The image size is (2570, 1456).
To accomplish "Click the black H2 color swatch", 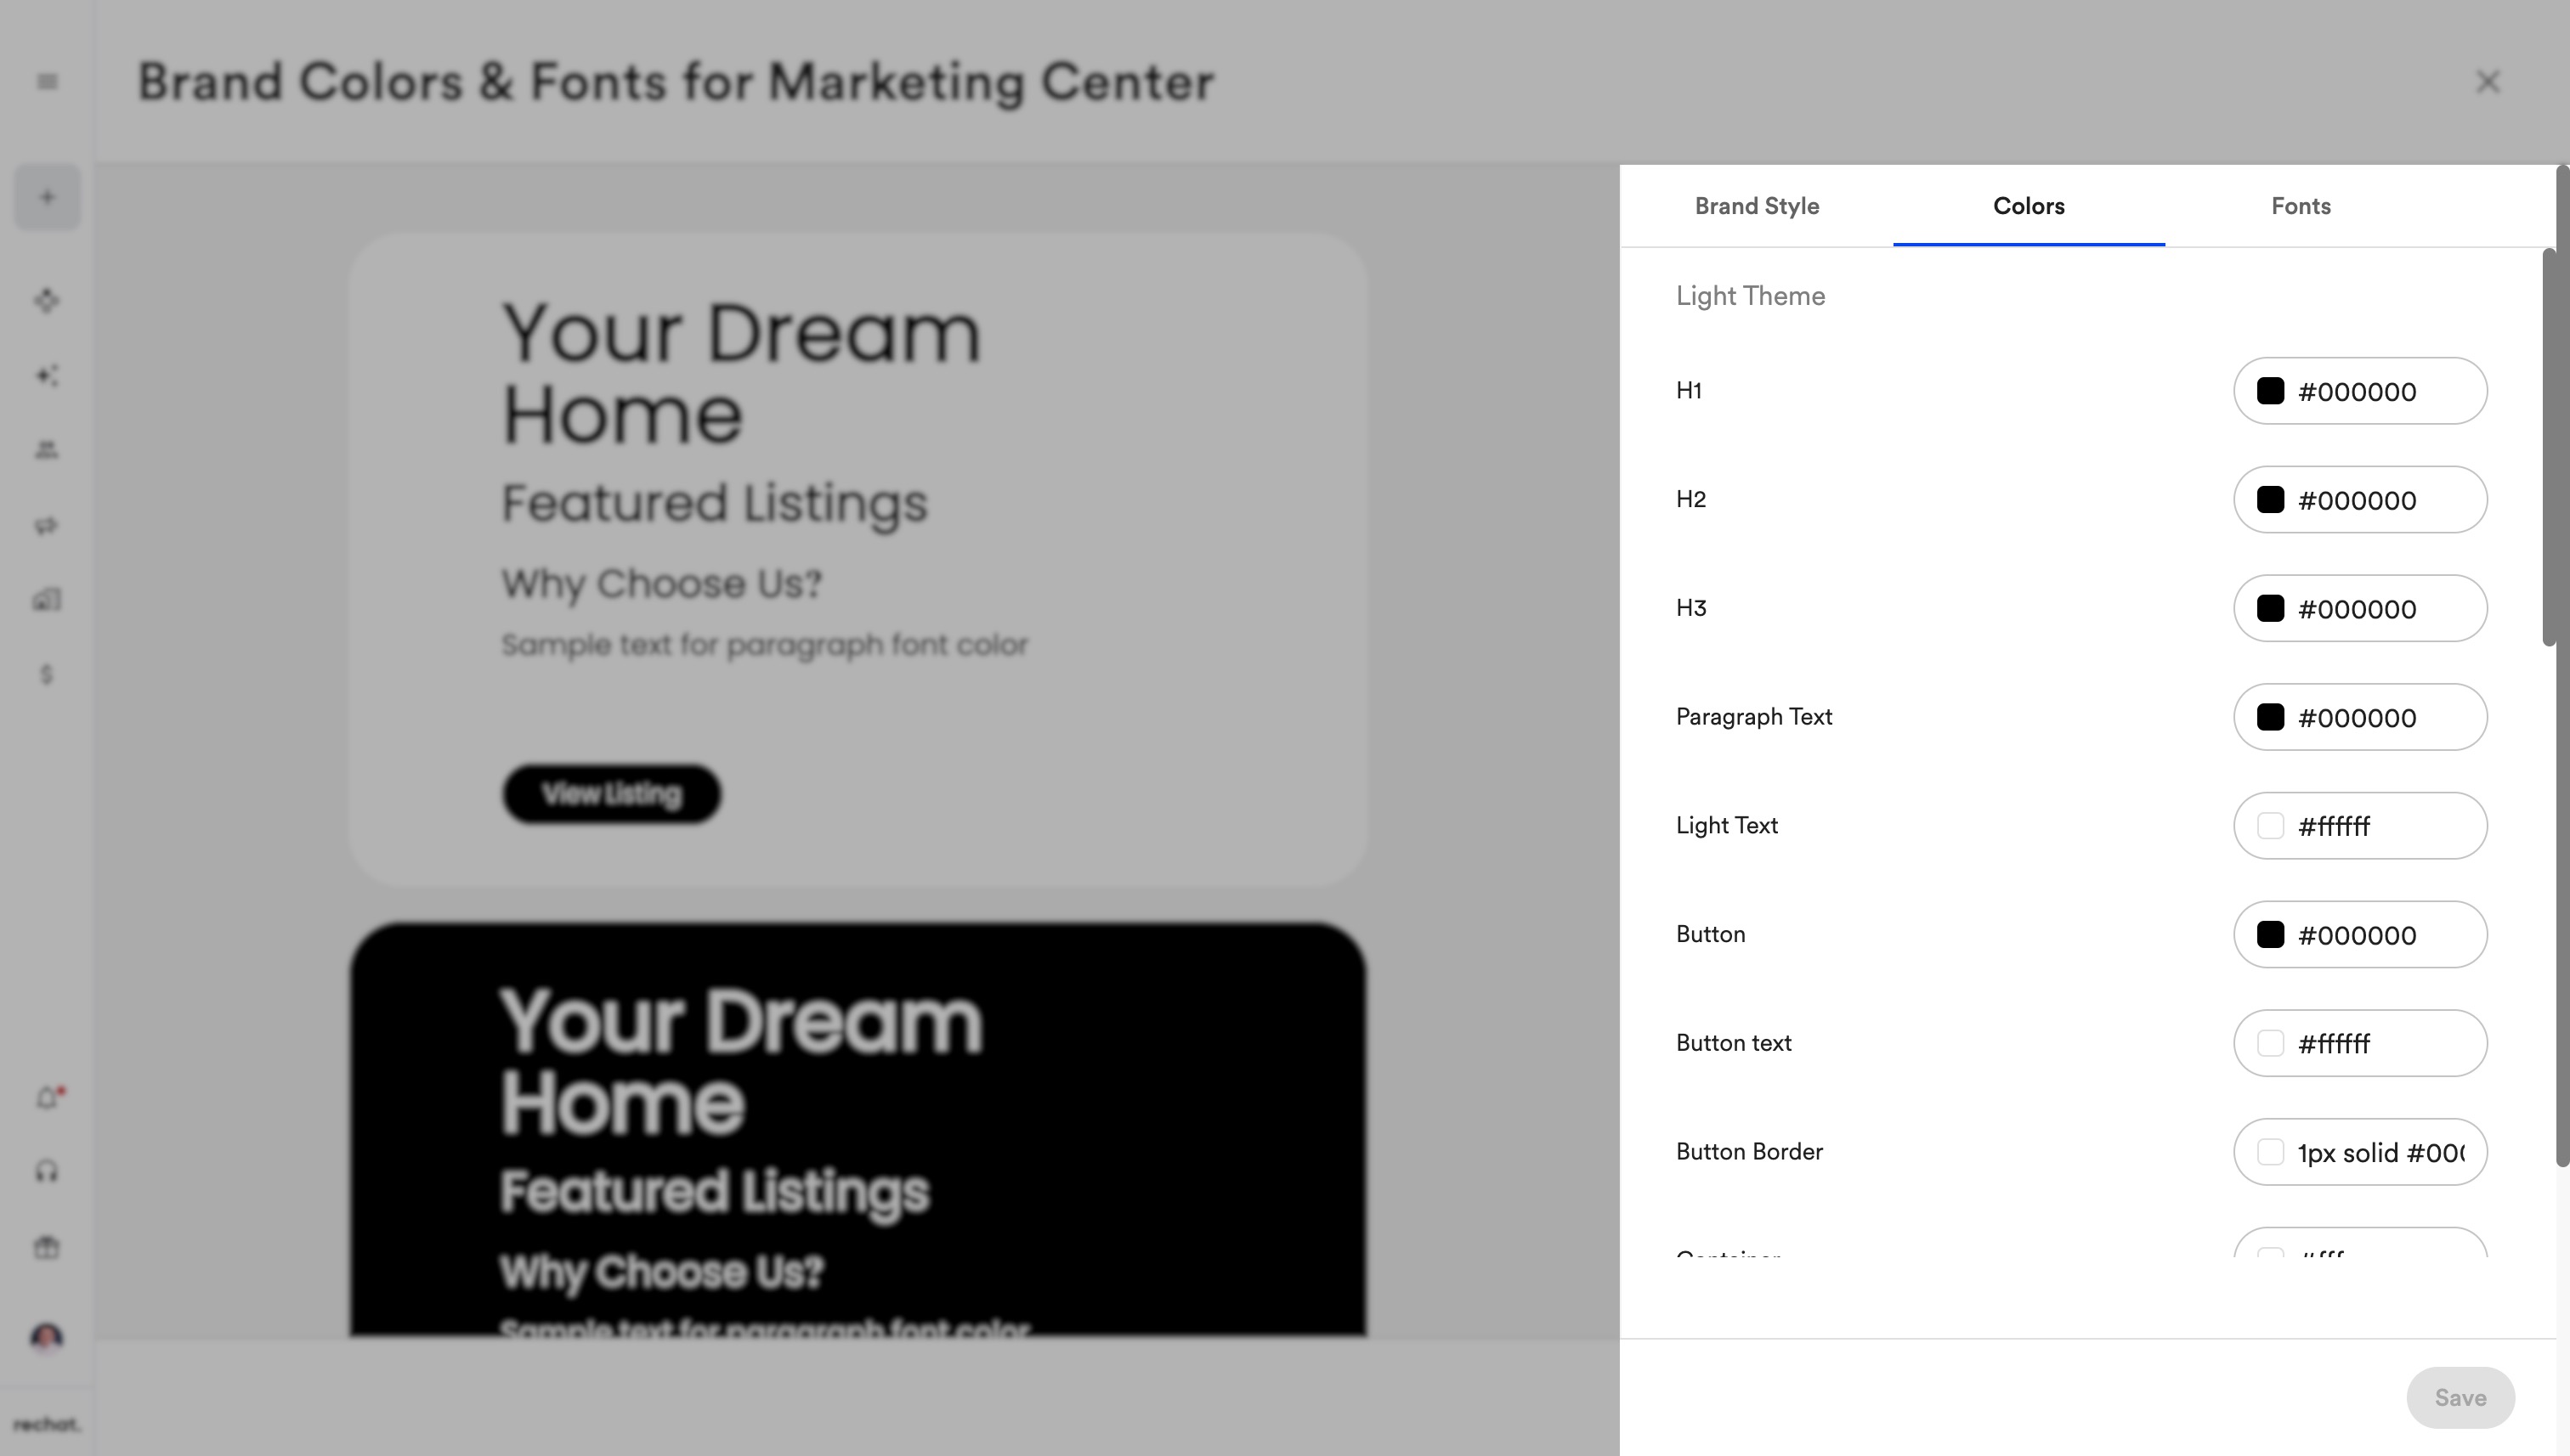I will (2270, 500).
